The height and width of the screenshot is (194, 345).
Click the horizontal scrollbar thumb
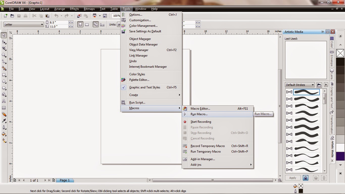[x=213, y=180]
